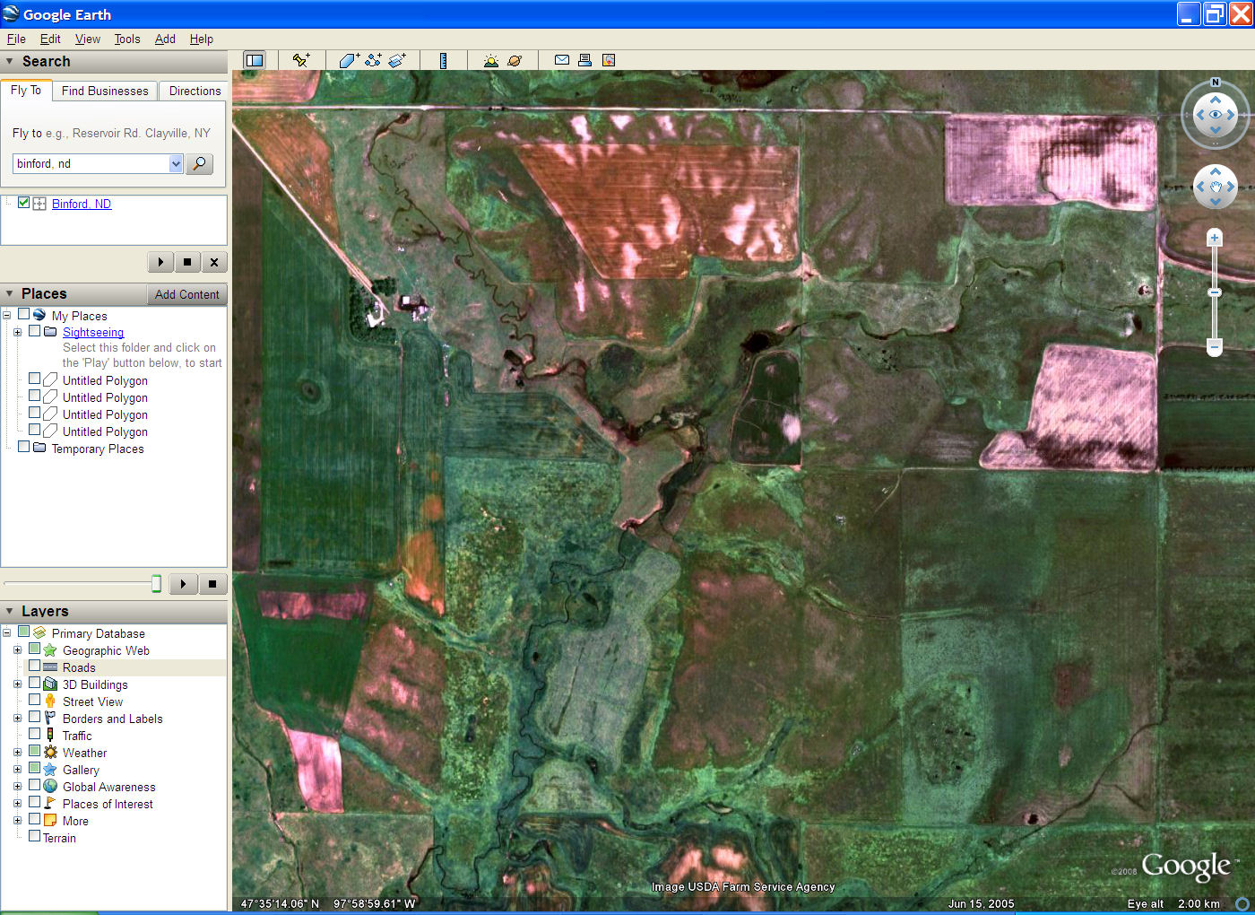Screen dimensions: 1255x915
Task: Open the Edit menu
Action: click(x=50, y=39)
